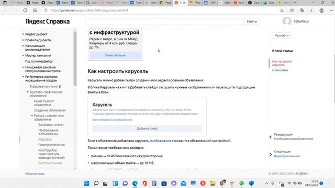Close the active browser tab
Image resolution: width=335 pixels, height=188 pixels.
184,3
